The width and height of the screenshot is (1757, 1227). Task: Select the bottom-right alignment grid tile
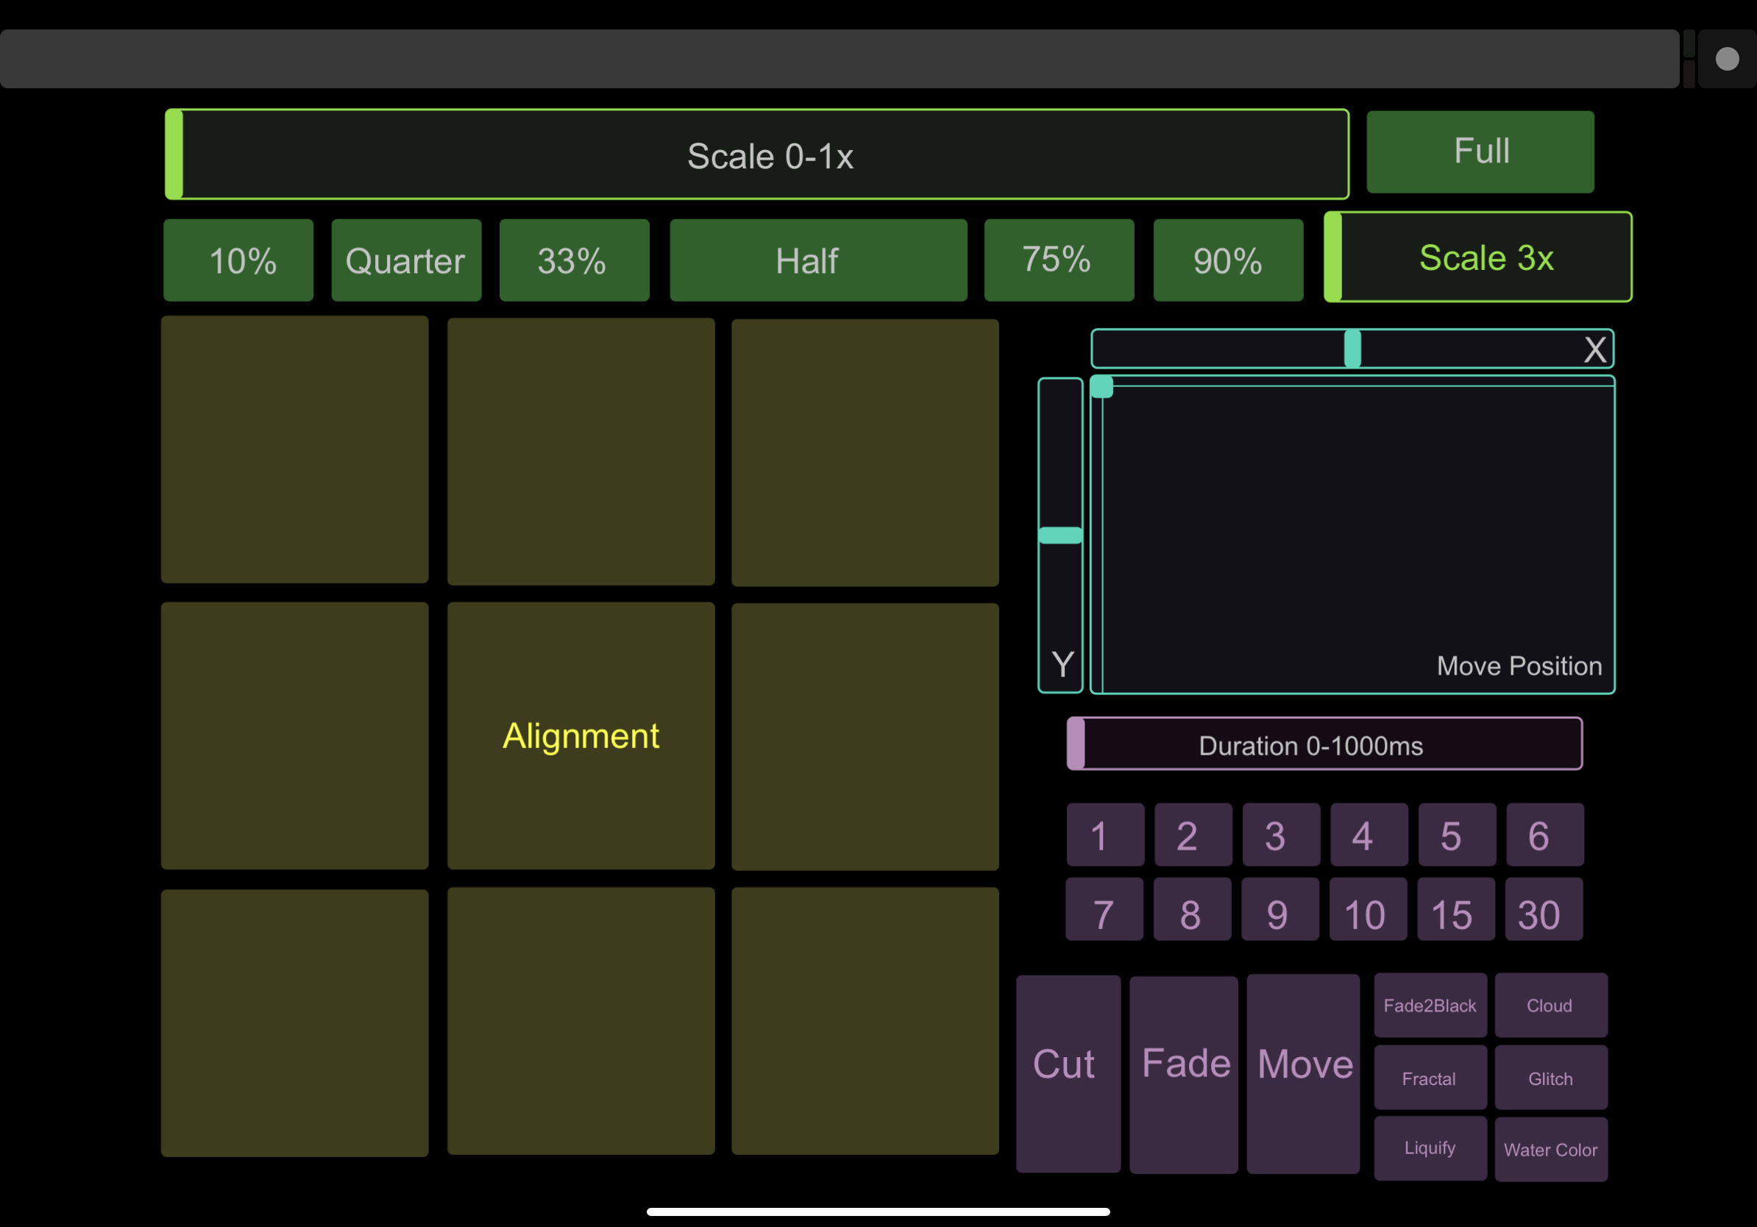tap(865, 1020)
